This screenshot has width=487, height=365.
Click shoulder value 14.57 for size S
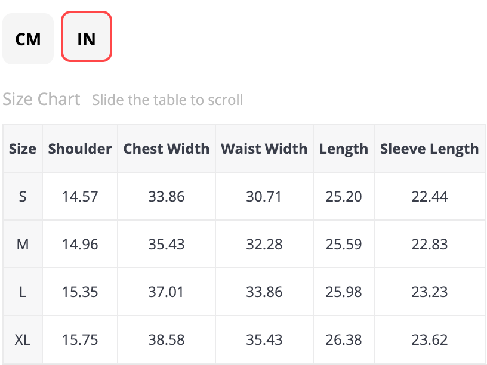tap(80, 196)
